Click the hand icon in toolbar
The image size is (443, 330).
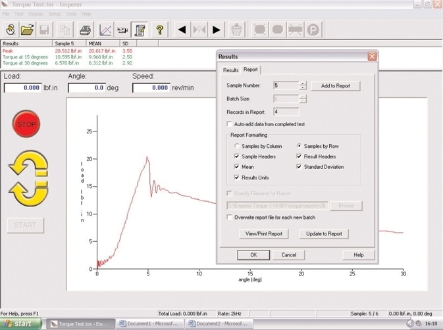click(x=11, y=30)
